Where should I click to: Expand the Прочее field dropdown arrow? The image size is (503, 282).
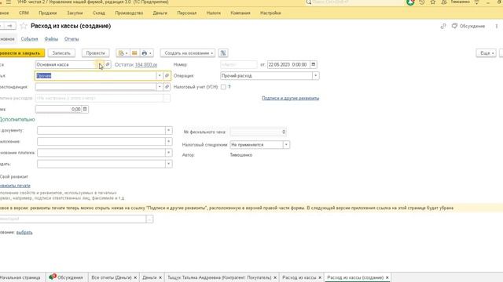[160, 76]
